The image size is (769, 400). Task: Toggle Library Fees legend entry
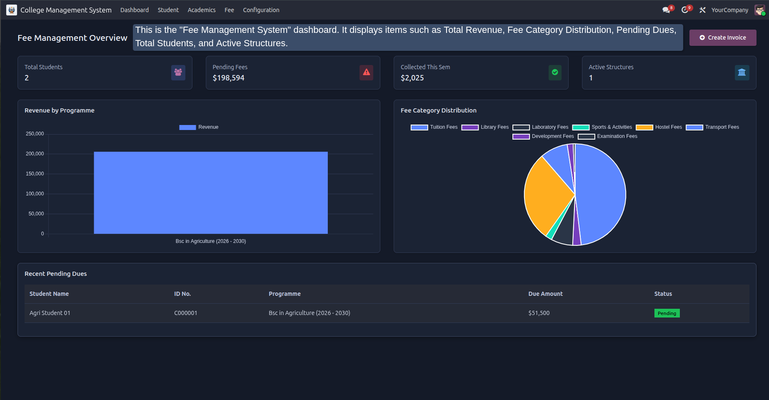pyautogui.click(x=485, y=127)
